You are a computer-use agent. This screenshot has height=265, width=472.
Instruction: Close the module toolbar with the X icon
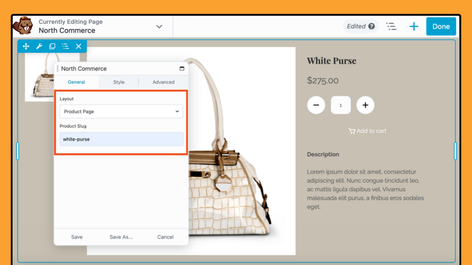[x=78, y=46]
